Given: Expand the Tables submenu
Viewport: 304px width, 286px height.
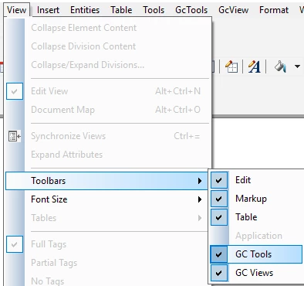Looking at the screenshot, I should [x=106, y=218].
